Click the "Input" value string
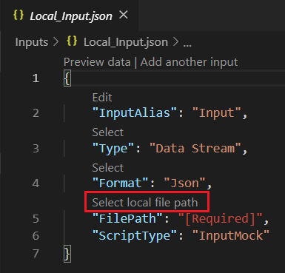The height and width of the screenshot is (273, 285). click(216, 113)
